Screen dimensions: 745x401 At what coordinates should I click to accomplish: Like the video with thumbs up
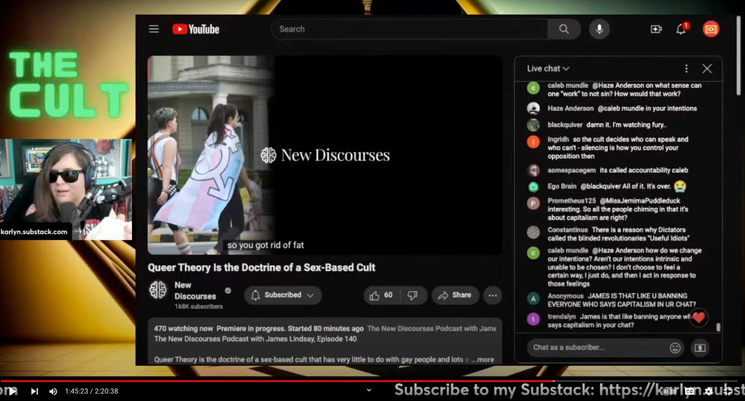coord(381,295)
